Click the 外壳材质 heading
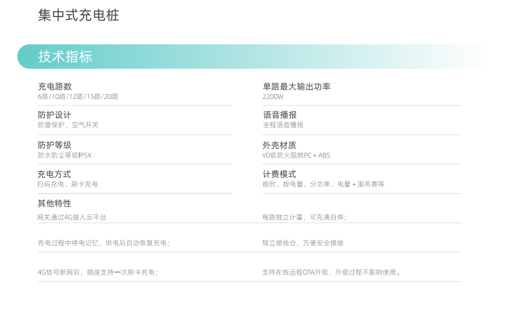The image size is (529, 310). coord(279,145)
